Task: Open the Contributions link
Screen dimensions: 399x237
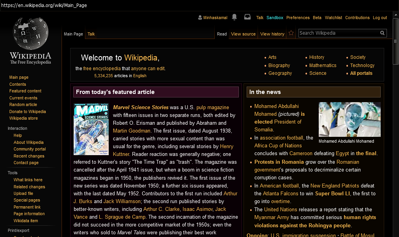Action: pyautogui.click(x=357, y=18)
